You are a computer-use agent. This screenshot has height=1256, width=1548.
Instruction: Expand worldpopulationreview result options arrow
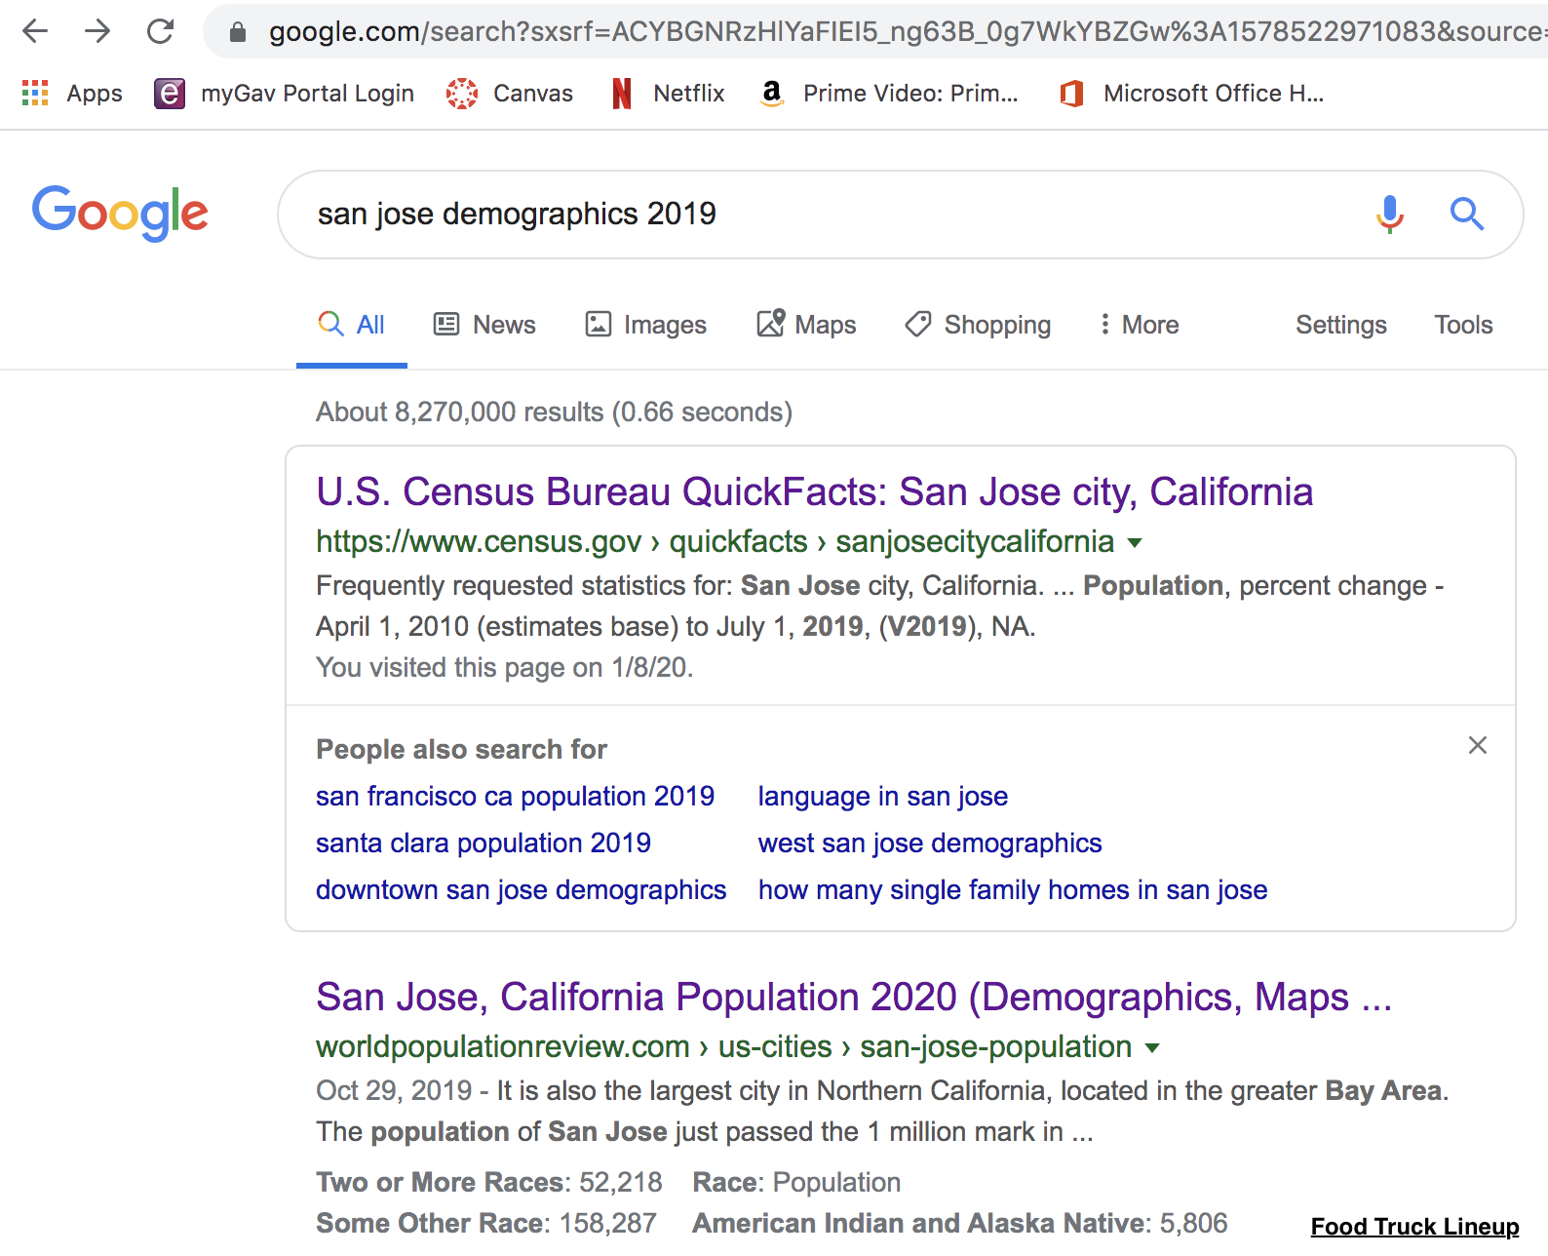tap(1152, 1047)
